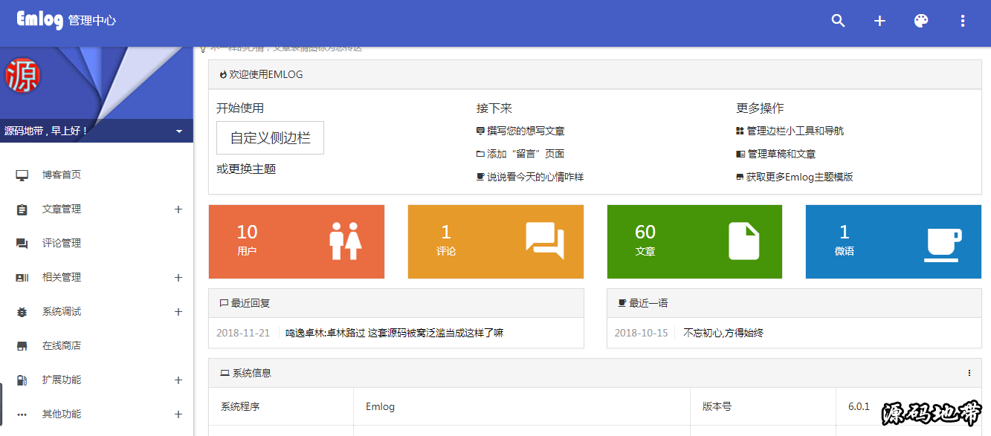Open 系统调试 sidebar menu
This screenshot has width=991, height=436.
click(62, 312)
